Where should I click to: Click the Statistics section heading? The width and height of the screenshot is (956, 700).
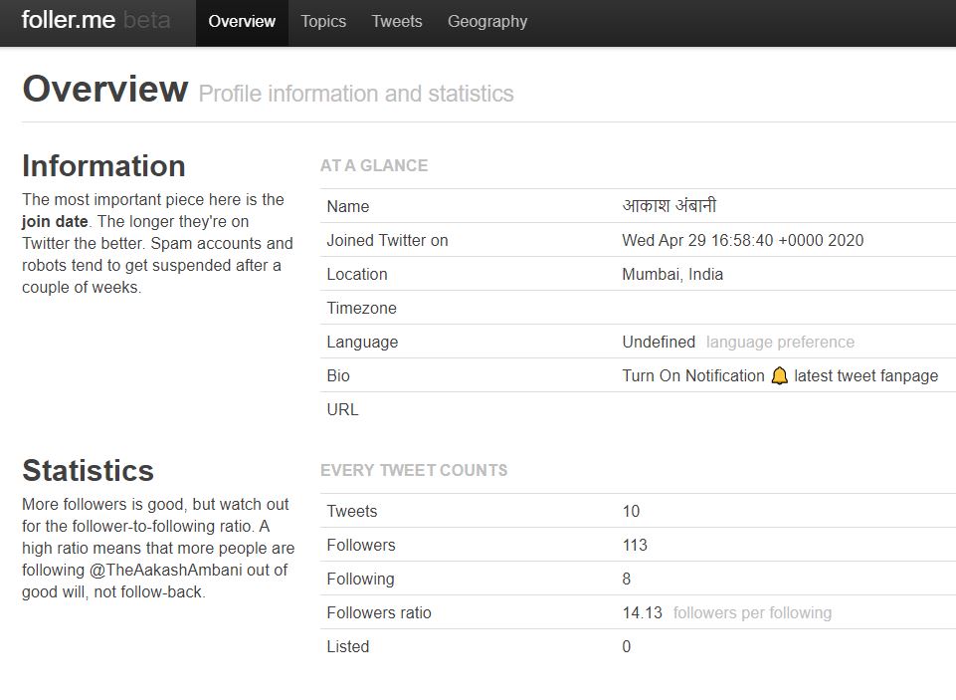[88, 470]
